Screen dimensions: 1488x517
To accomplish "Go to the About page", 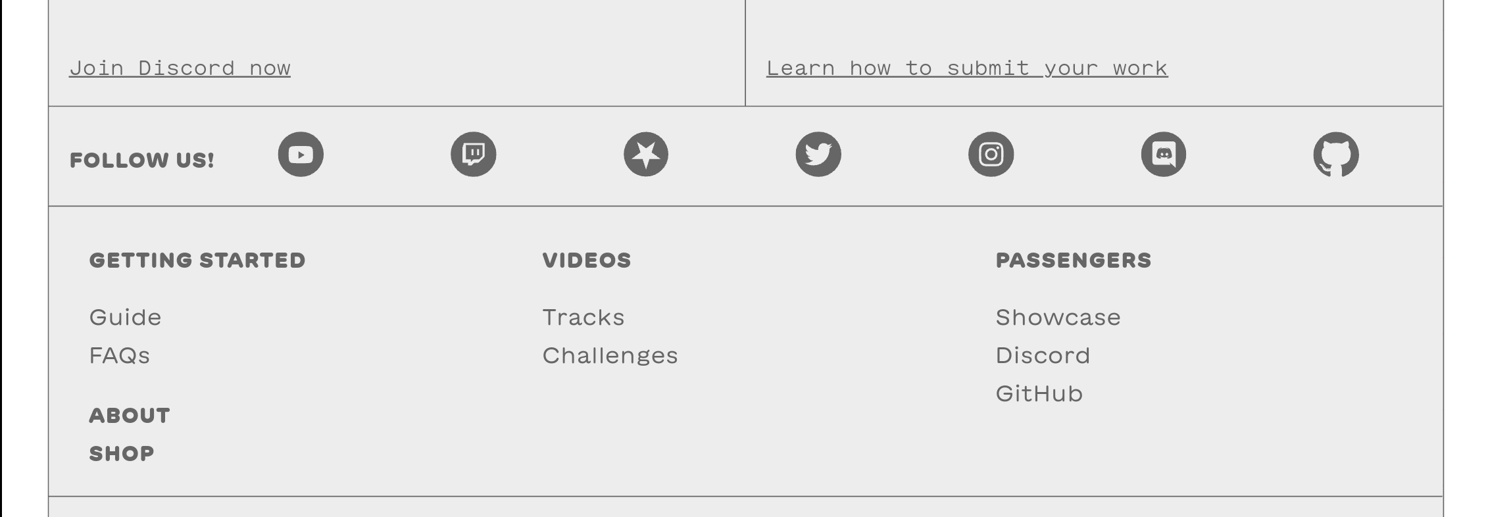I will pyautogui.click(x=129, y=416).
